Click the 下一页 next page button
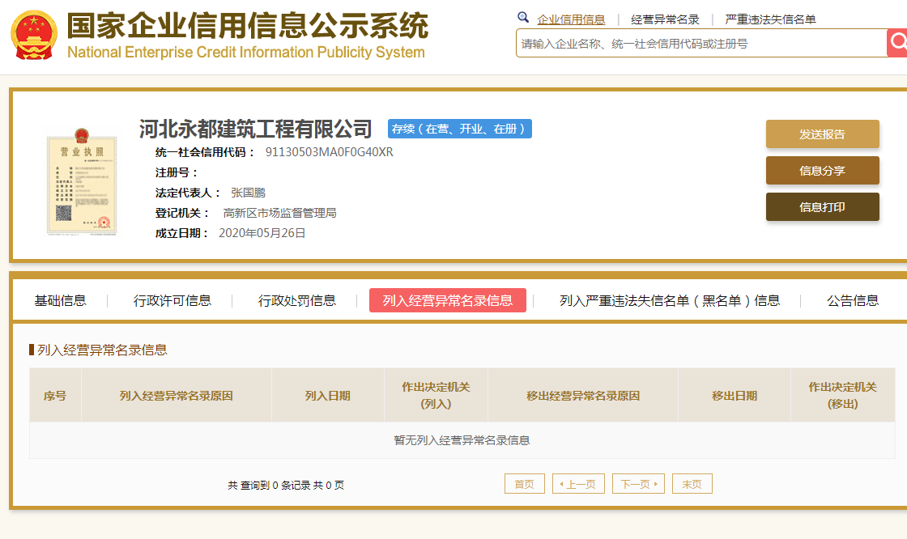 [639, 484]
